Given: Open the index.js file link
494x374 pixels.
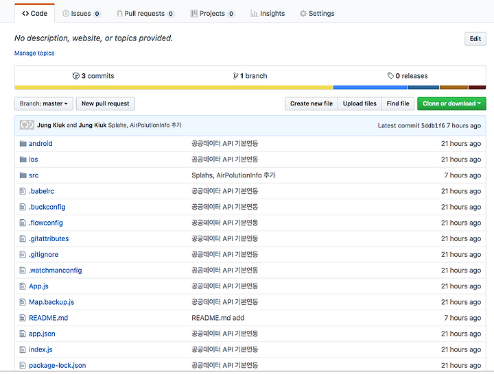Looking at the screenshot, I should 40,350.
